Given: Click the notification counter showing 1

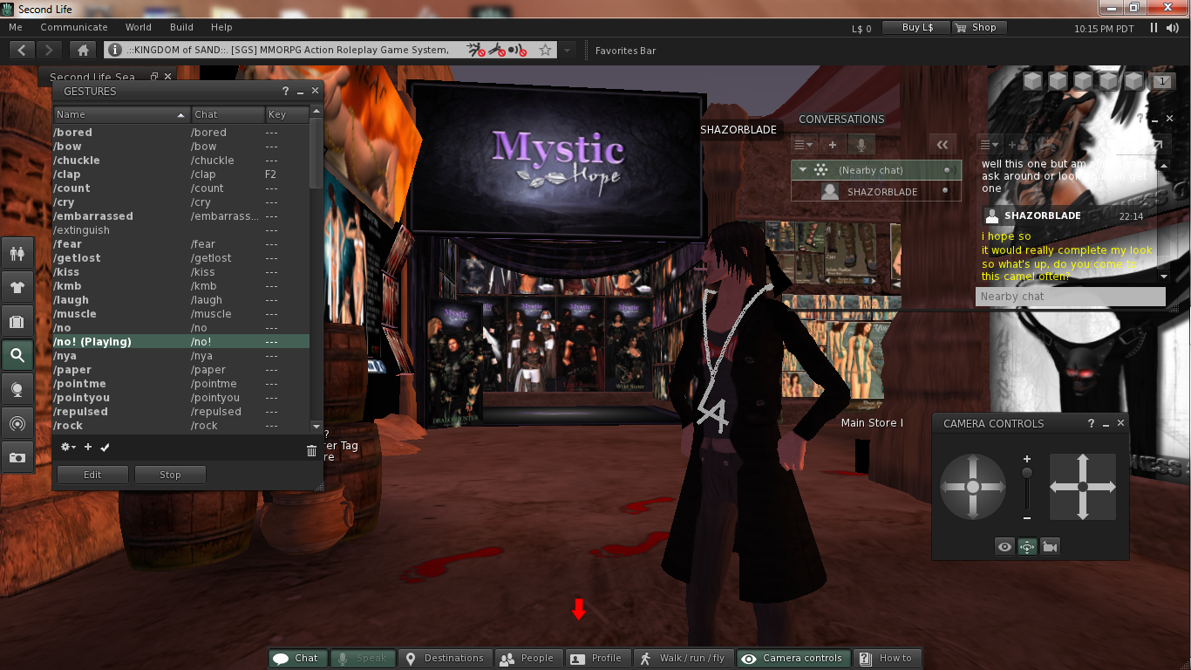Looking at the screenshot, I should point(1161,81).
